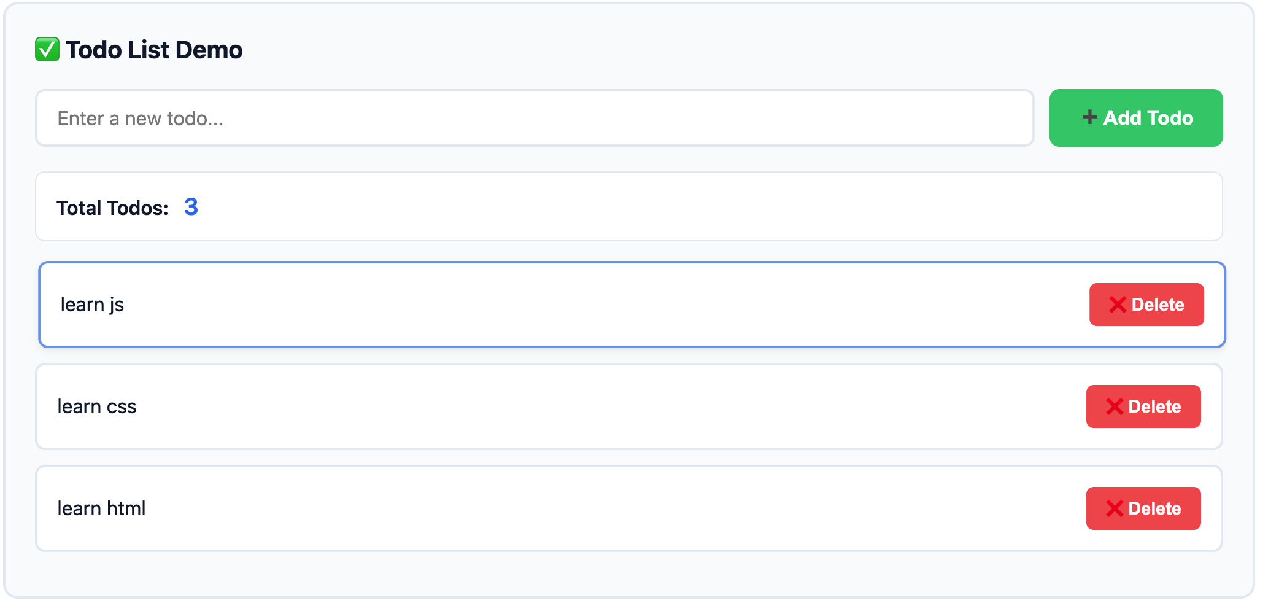This screenshot has width=1279, height=614.
Task: Click the red X icon for learn css
Action: tap(1115, 406)
